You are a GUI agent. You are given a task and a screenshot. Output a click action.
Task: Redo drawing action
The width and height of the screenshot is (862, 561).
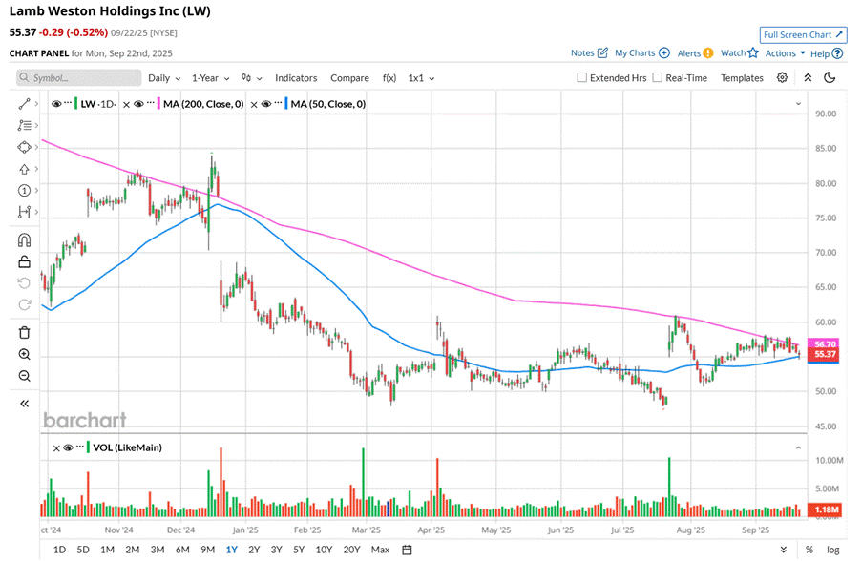click(24, 304)
